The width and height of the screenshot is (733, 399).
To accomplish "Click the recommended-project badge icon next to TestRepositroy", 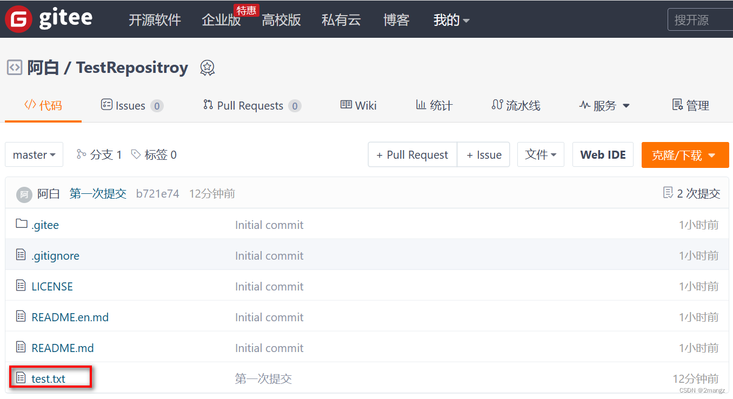I will pos(207,68).
